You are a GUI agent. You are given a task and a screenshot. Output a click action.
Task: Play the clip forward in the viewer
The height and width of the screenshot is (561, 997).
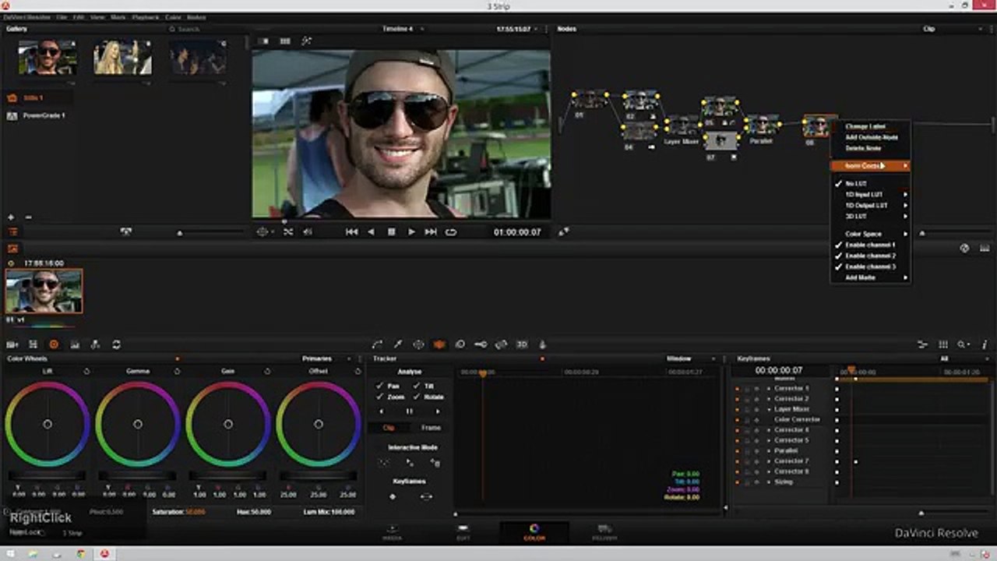(x=411, y=232)
